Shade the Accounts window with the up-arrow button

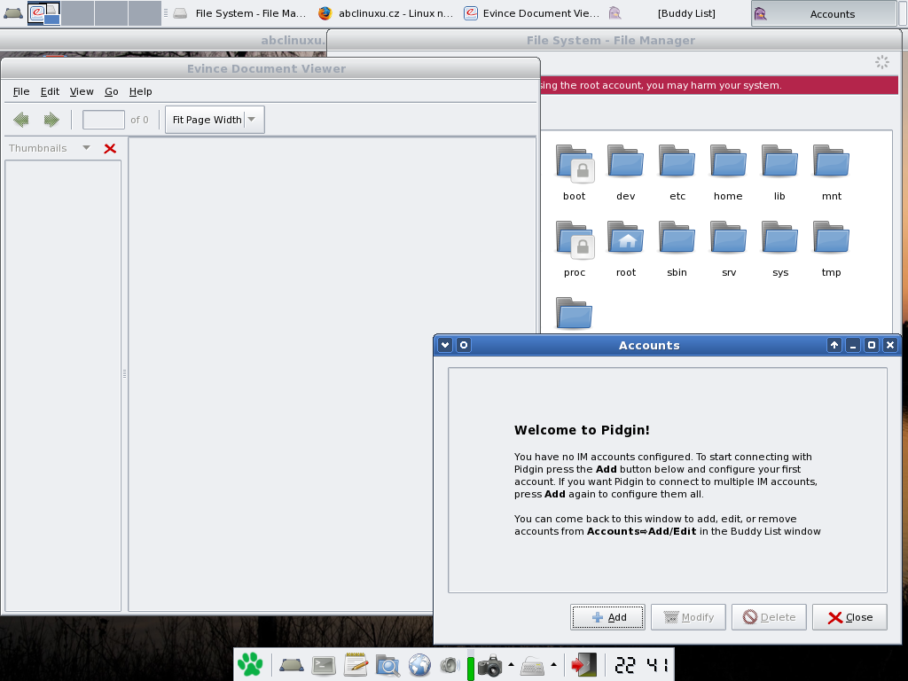click(834, 345)
